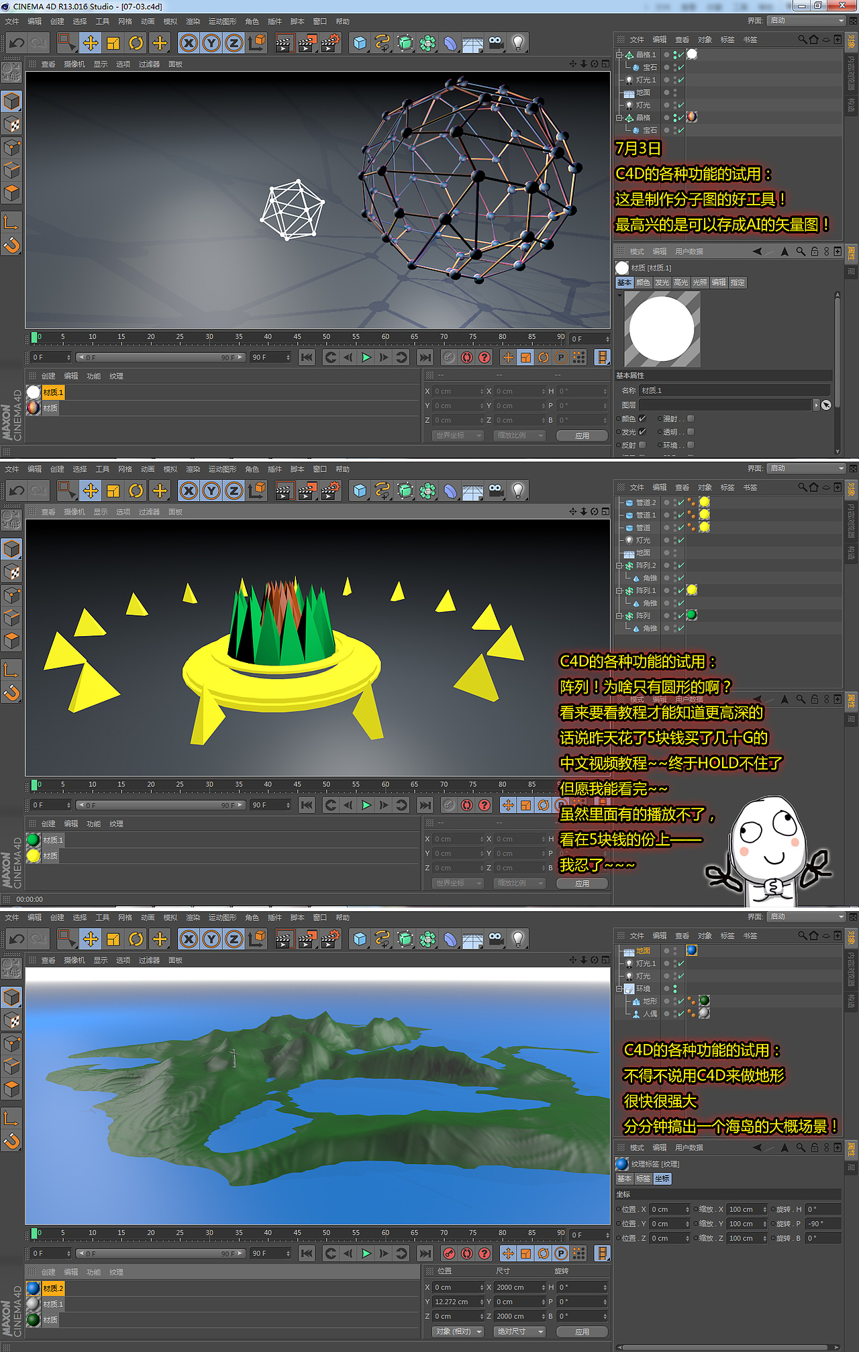Select the blue 材质.2 material swatch
Viewport: 859px width, 1352px height.
pos(34,1288)
